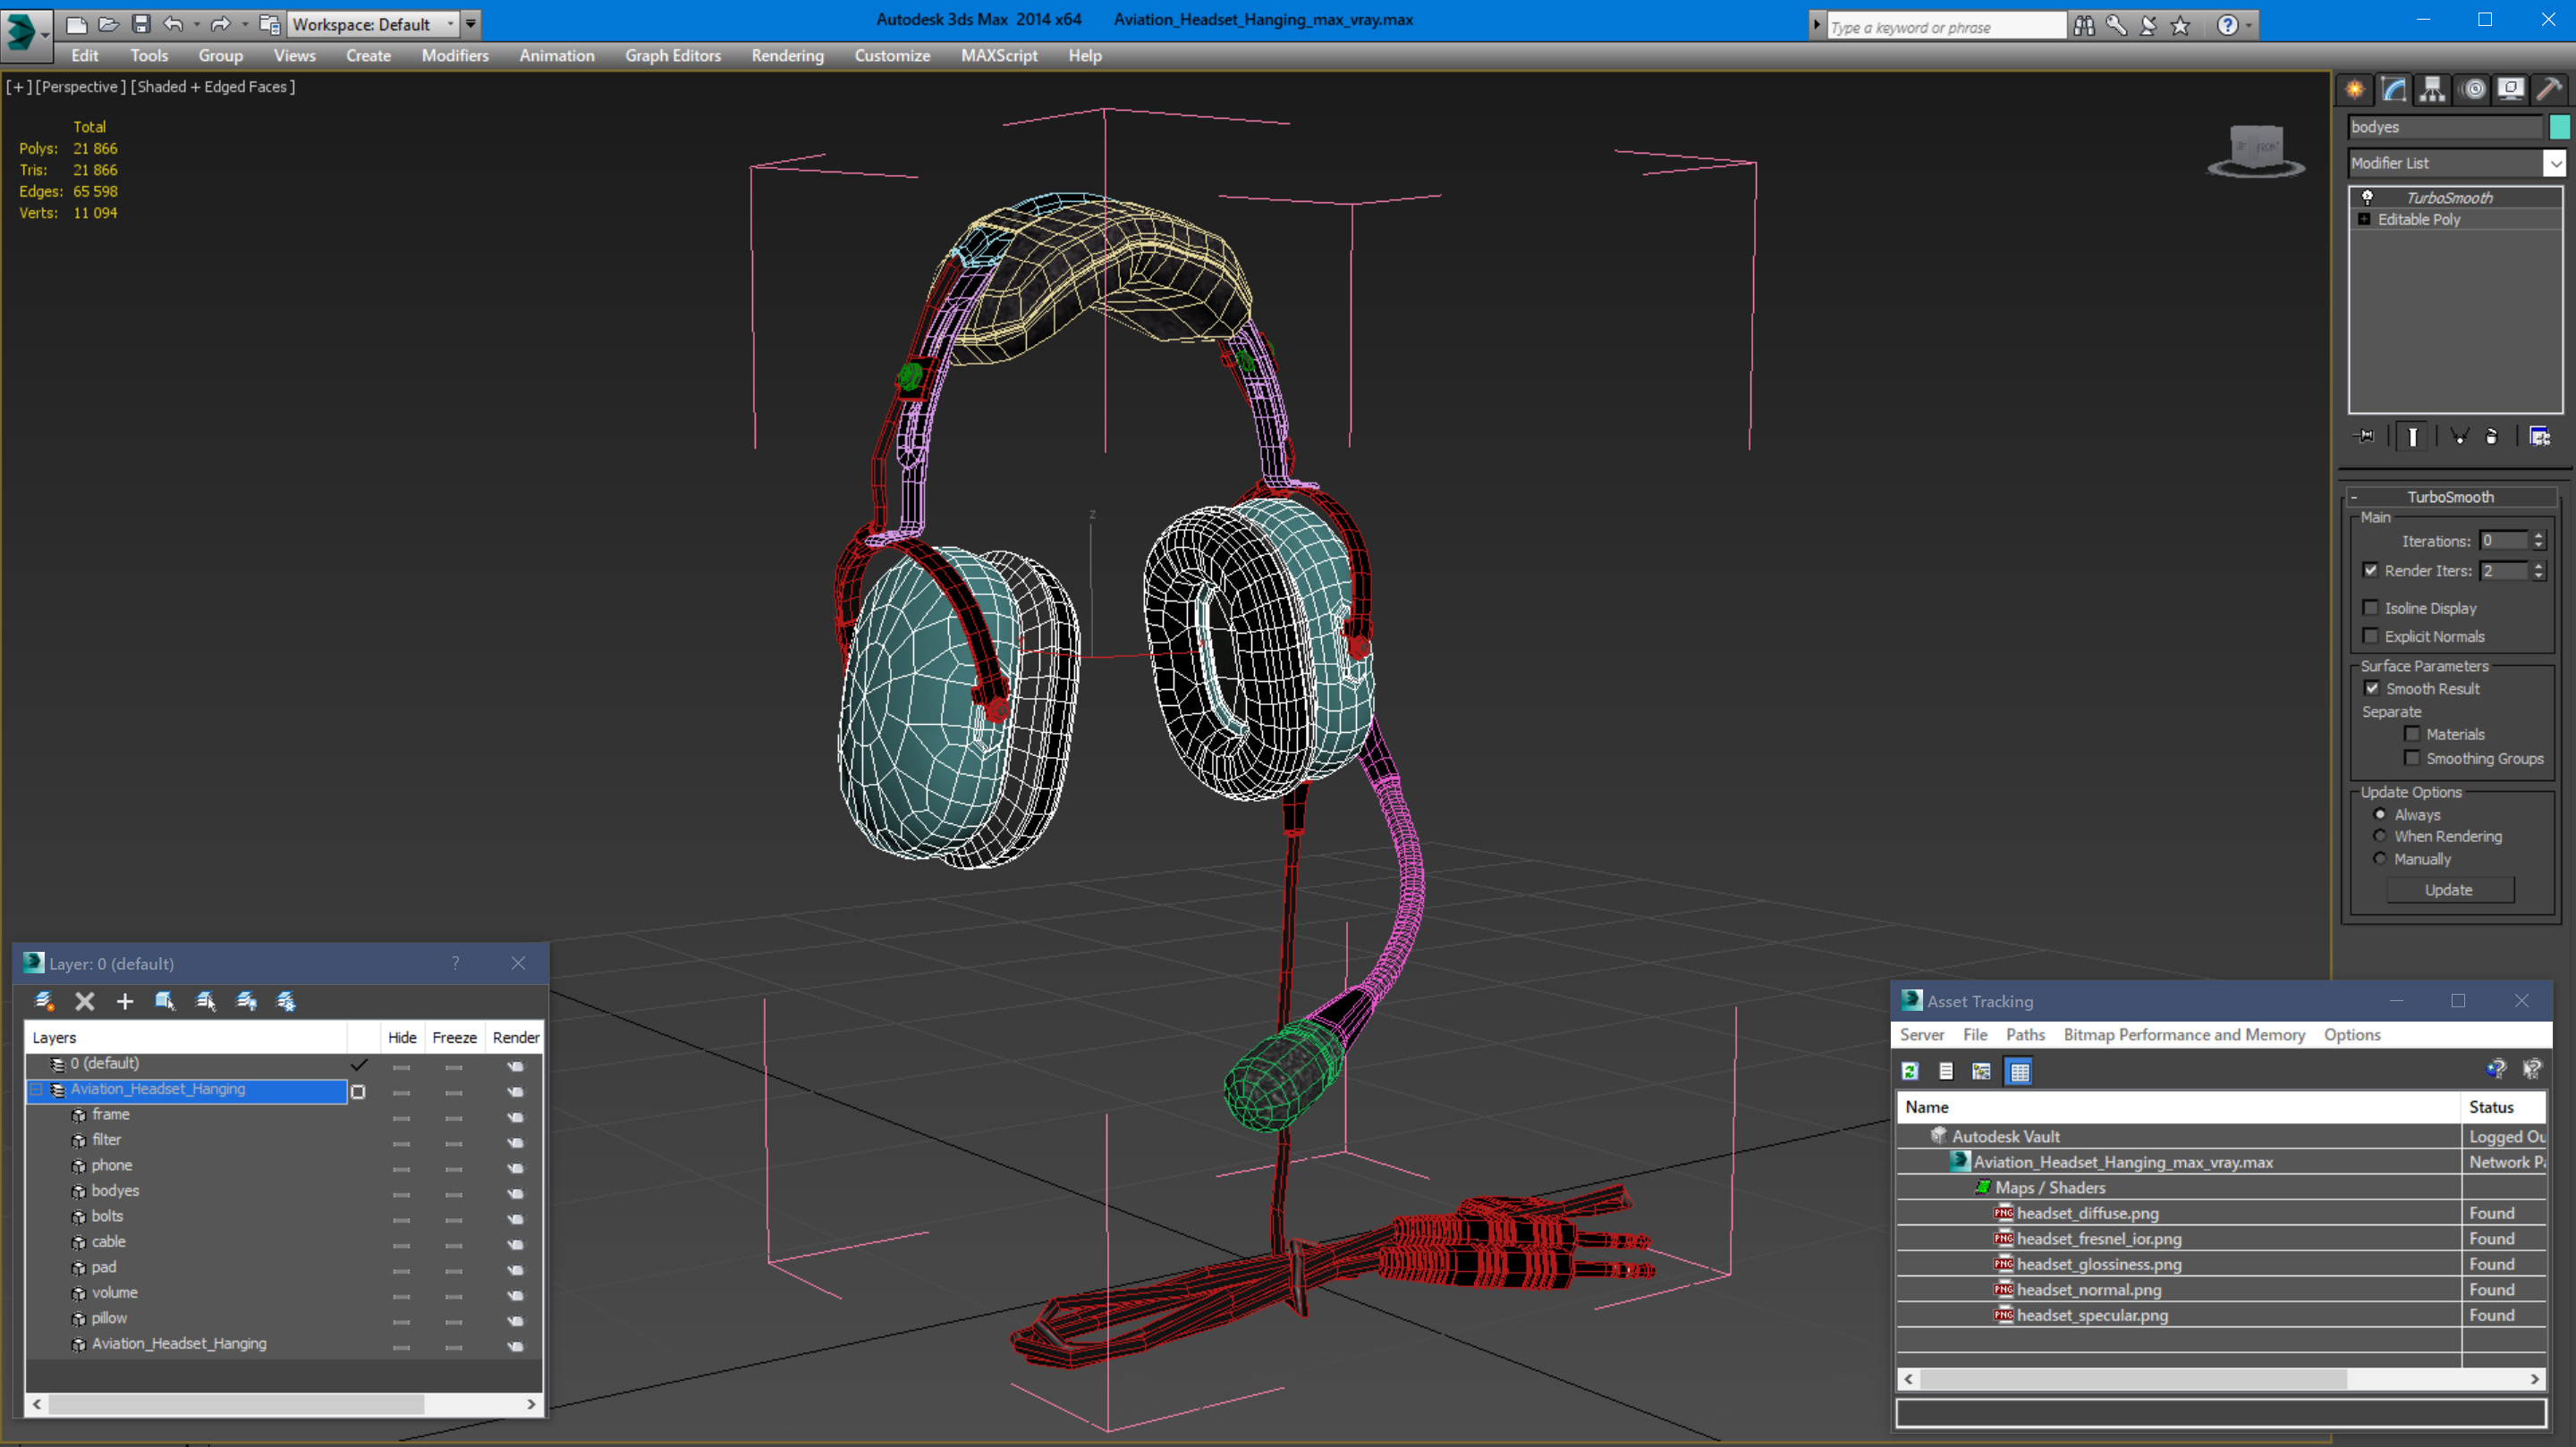Viewport: 2576px width, 1447px height.
Task: Click the binoculars search icon
Action: point(2084,26)
